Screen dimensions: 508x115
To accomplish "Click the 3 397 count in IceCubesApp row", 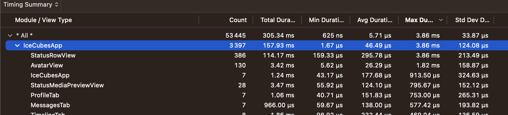I will point(238,45).
